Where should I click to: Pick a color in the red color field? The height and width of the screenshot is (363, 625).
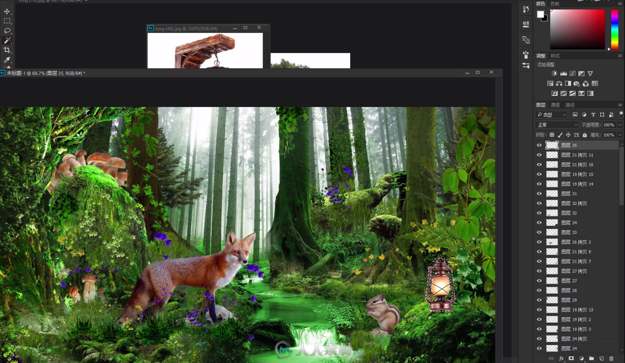577,29
